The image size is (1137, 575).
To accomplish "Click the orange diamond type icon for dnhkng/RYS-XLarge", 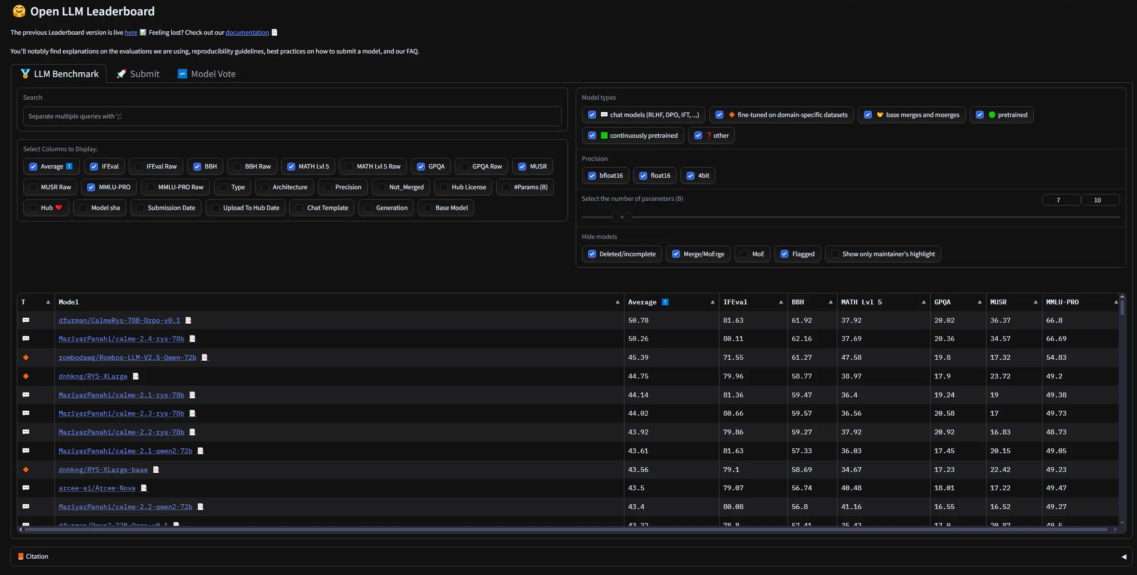I will tap(26, 376).
